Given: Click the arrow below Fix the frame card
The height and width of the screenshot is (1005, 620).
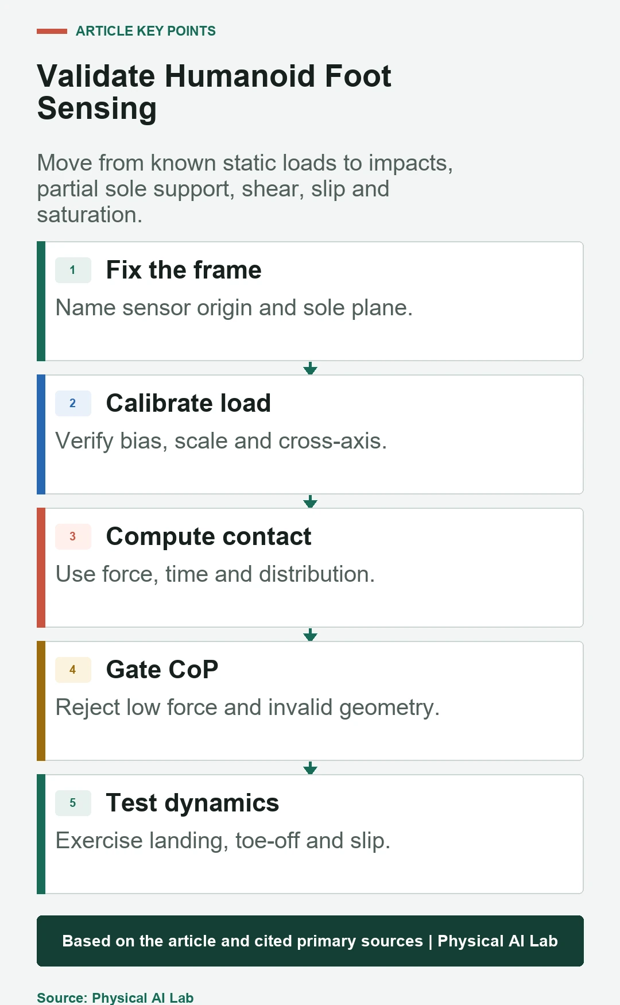Looking at the screenshot, I should click(x=310, y=368).
